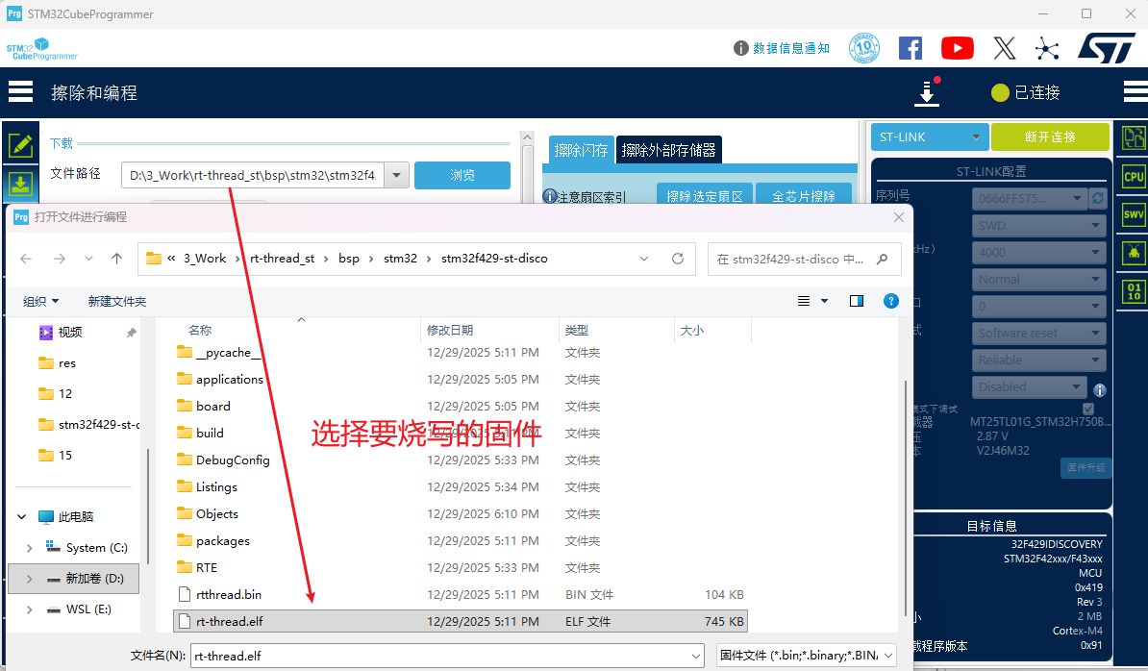
Task: Expand the System (C:) drive tree node
Action: [29, 548]
